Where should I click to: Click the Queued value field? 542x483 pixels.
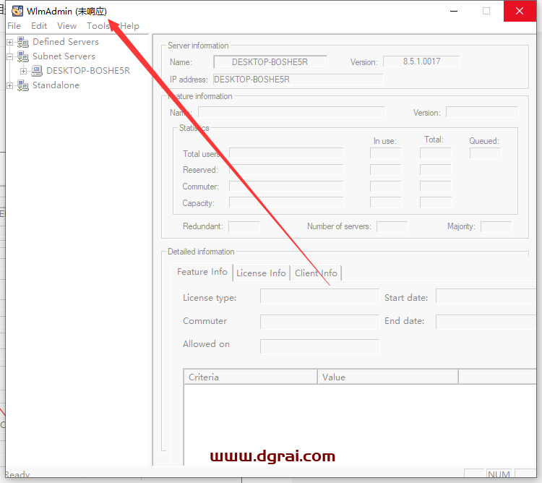point(486,153)
